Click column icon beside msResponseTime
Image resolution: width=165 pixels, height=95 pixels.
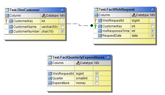100,31
